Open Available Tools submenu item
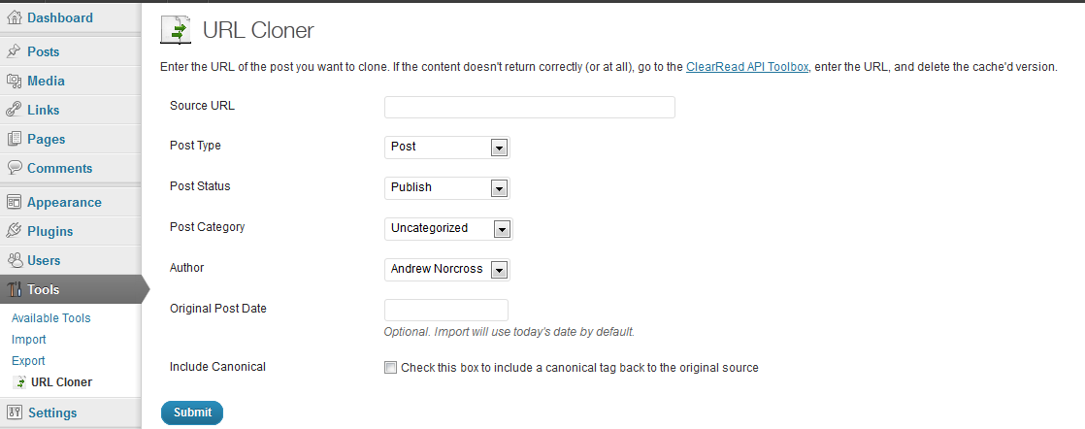This screenshot has width=1085, height=429. click(50, 318)
